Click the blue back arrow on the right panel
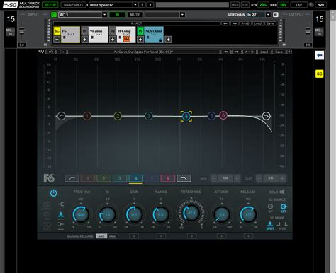This screenshot has height=273, width=336. tap(320, 55)
